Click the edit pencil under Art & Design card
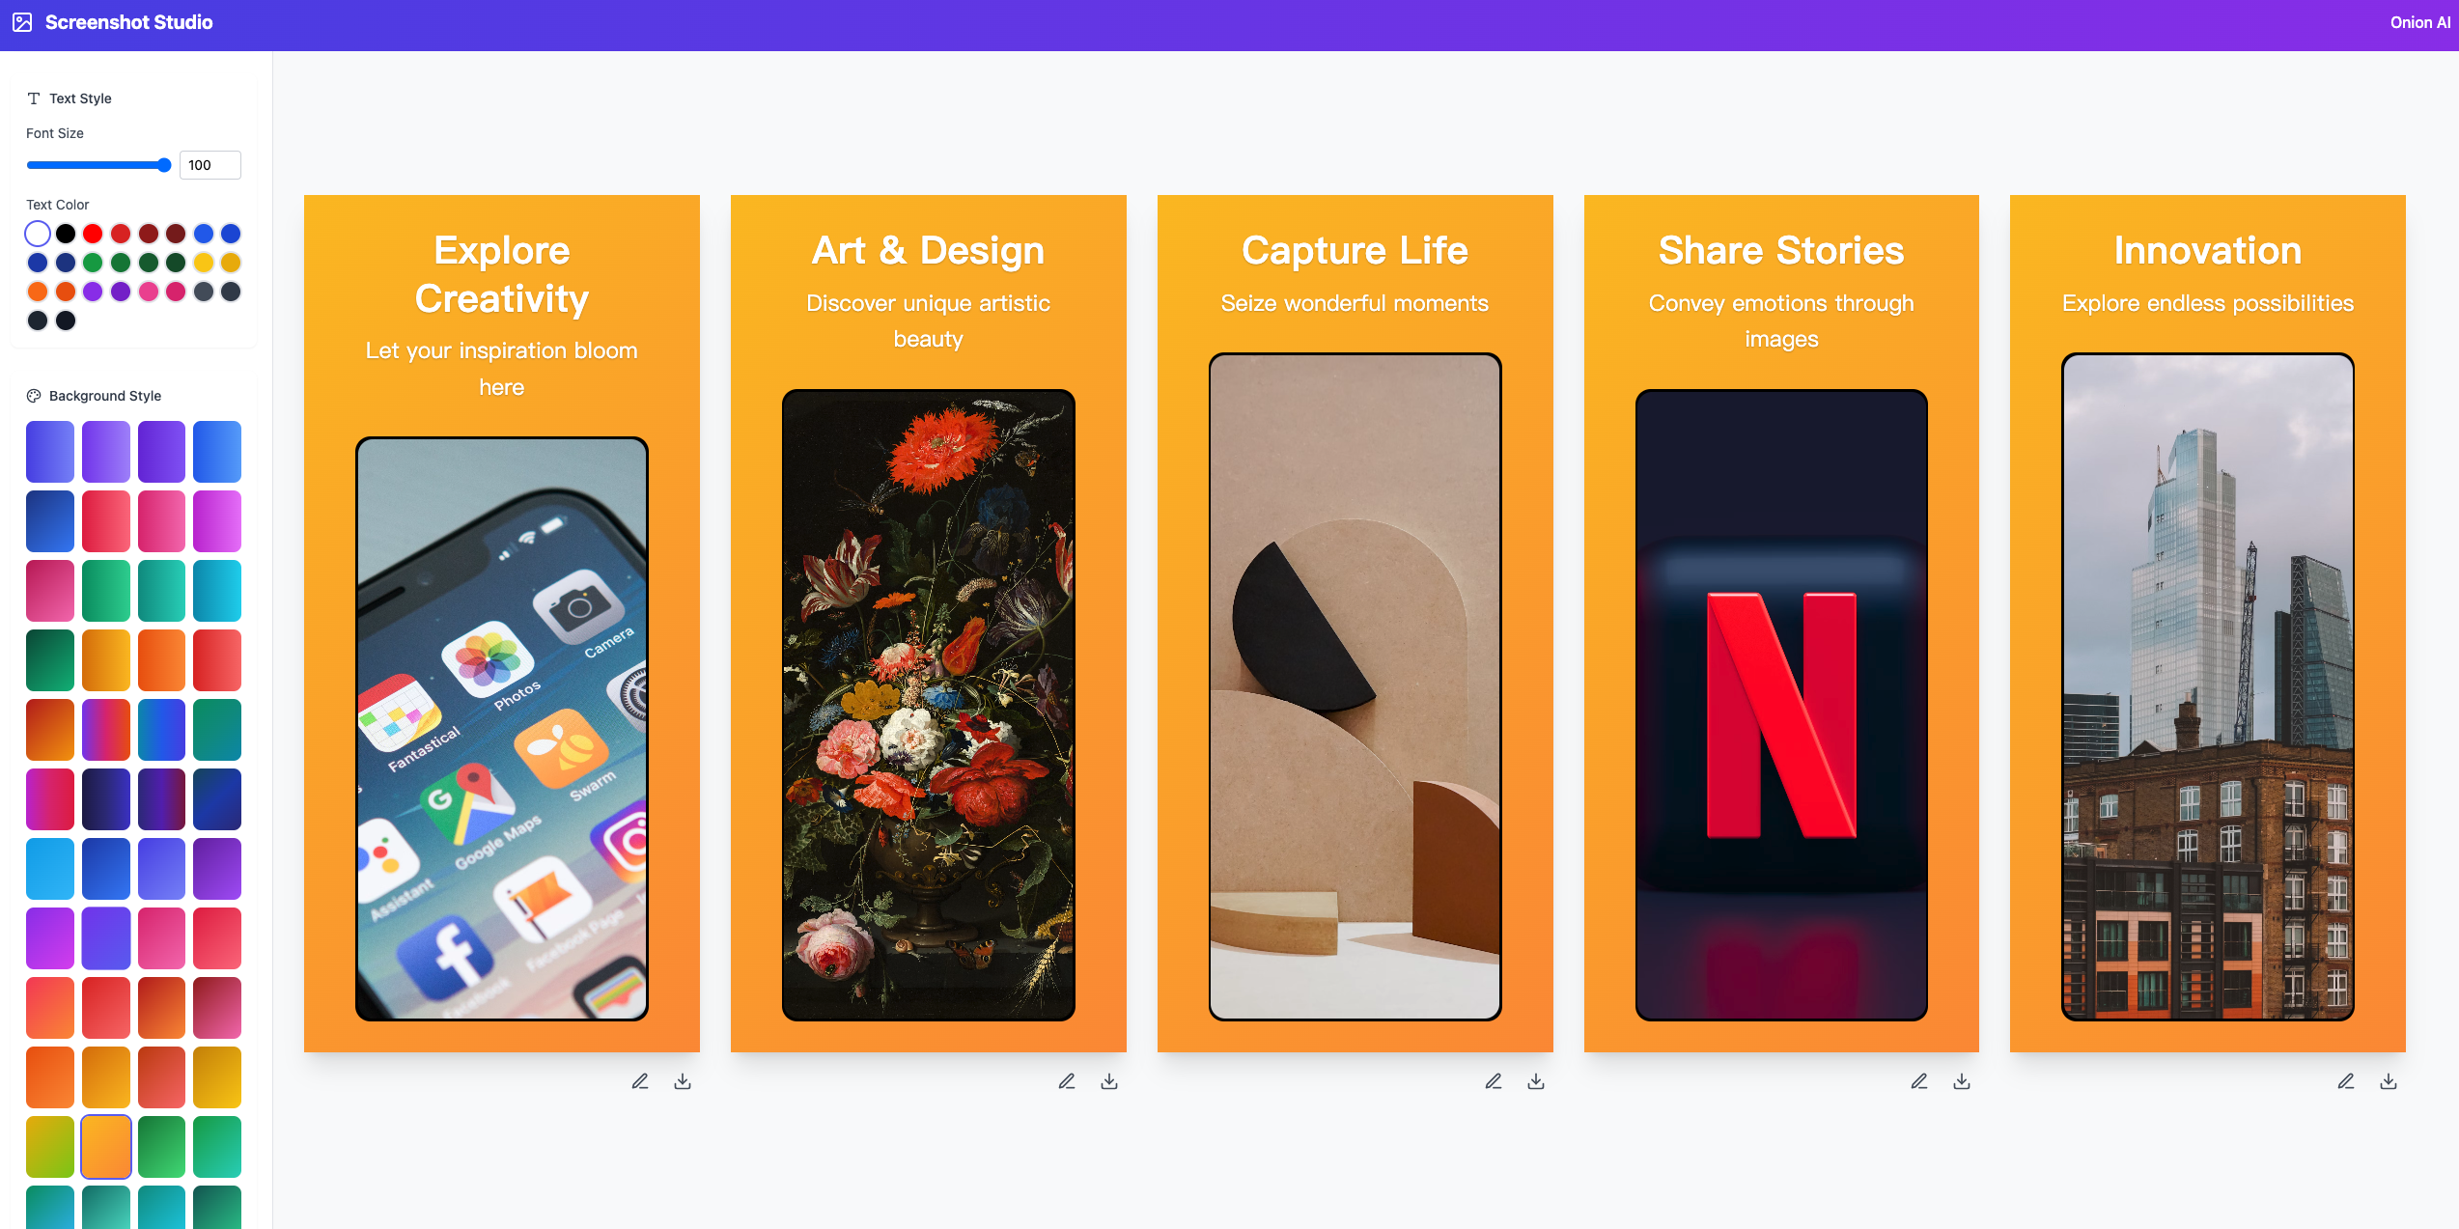The height and width of the screenshot is (1229, 2459). click(x=1067, y=1081)
